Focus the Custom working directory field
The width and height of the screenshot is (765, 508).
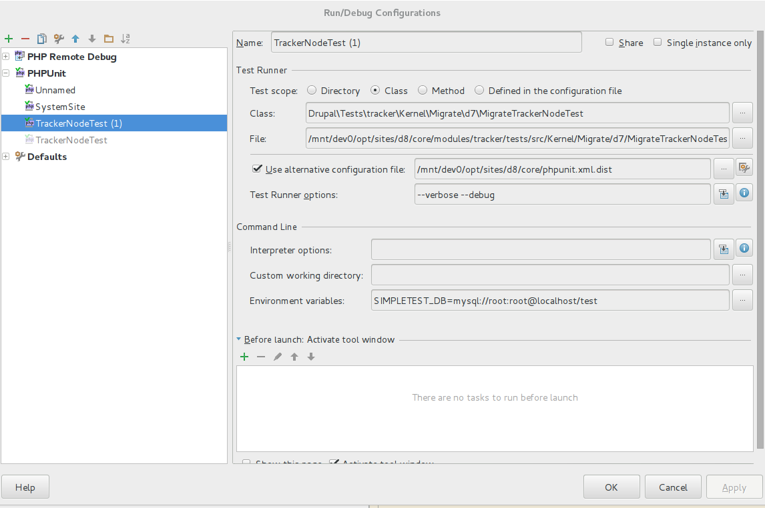(550, 275)
